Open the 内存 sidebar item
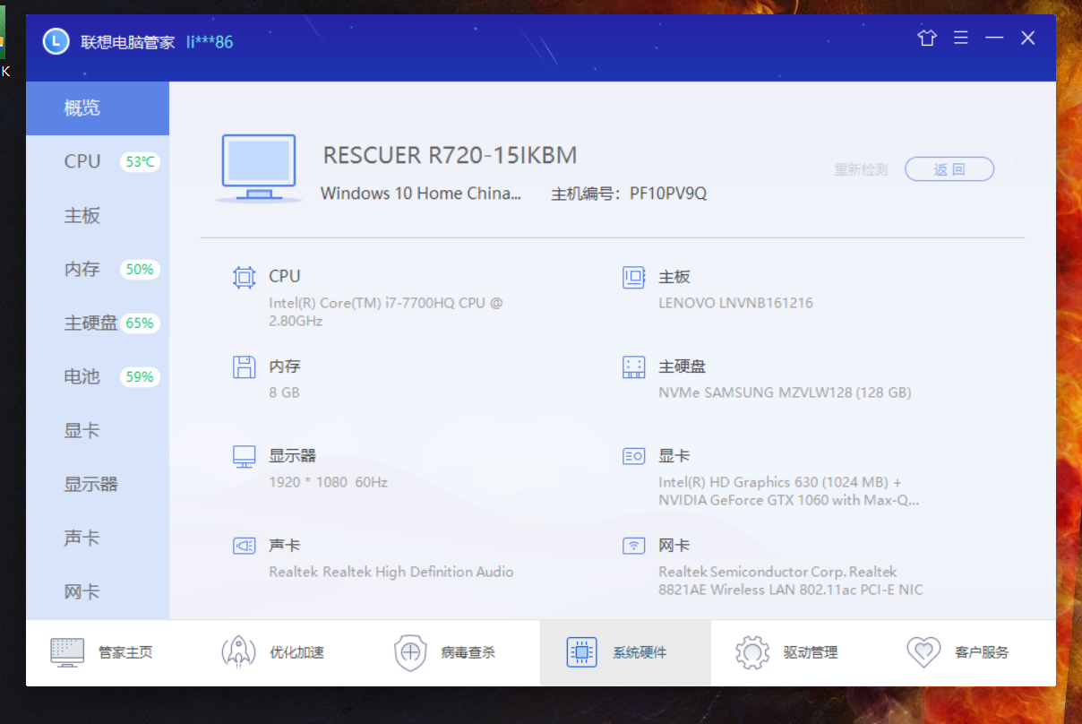This screenshot has height=724, width=1082. 98,270
